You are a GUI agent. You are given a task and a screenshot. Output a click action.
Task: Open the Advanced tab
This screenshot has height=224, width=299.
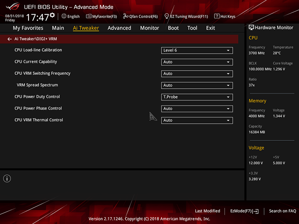pyautogui.click(x=119, y=28)
